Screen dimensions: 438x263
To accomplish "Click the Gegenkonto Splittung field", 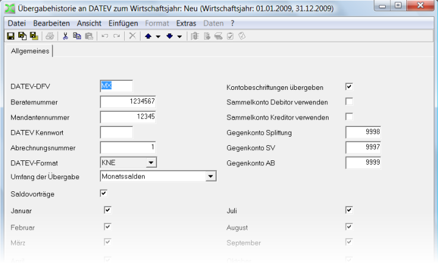I will 363,132.
